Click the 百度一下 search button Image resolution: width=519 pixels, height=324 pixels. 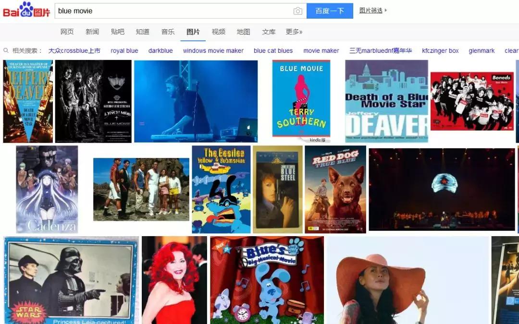click(330, 11)
